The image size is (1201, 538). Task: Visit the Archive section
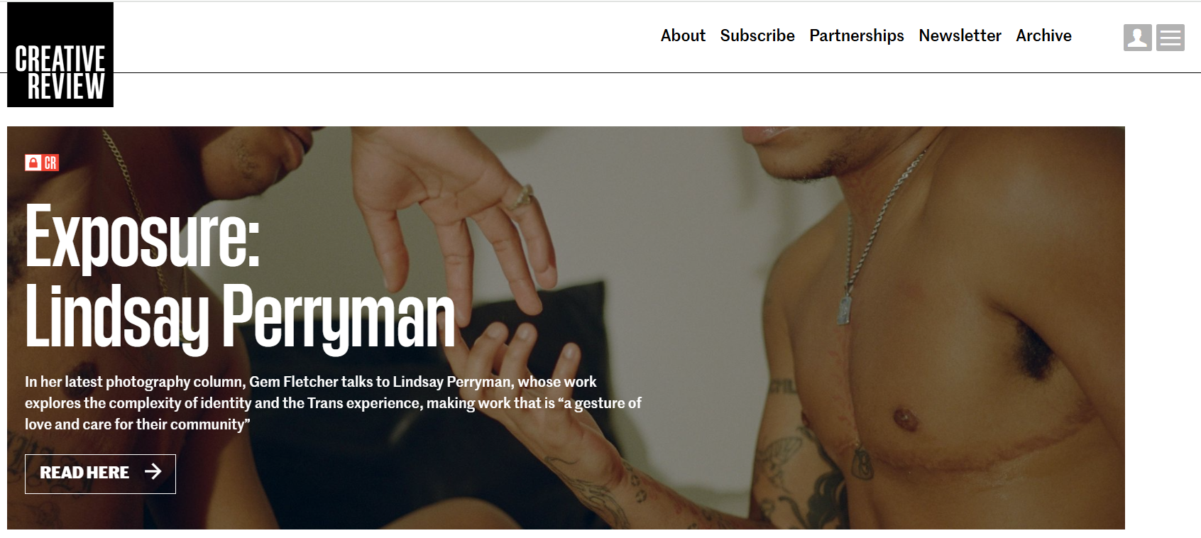(1043, 35)
